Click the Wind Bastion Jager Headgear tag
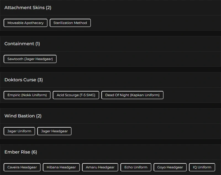This screenshot has width=221, height=175. [54, 131]
